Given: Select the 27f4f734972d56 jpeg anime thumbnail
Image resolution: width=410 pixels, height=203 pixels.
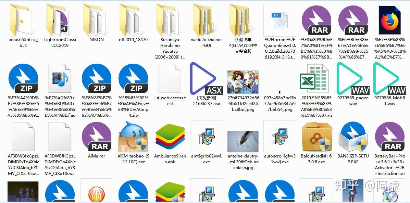Looking at the screenshot, I should [x=243, y=82].
